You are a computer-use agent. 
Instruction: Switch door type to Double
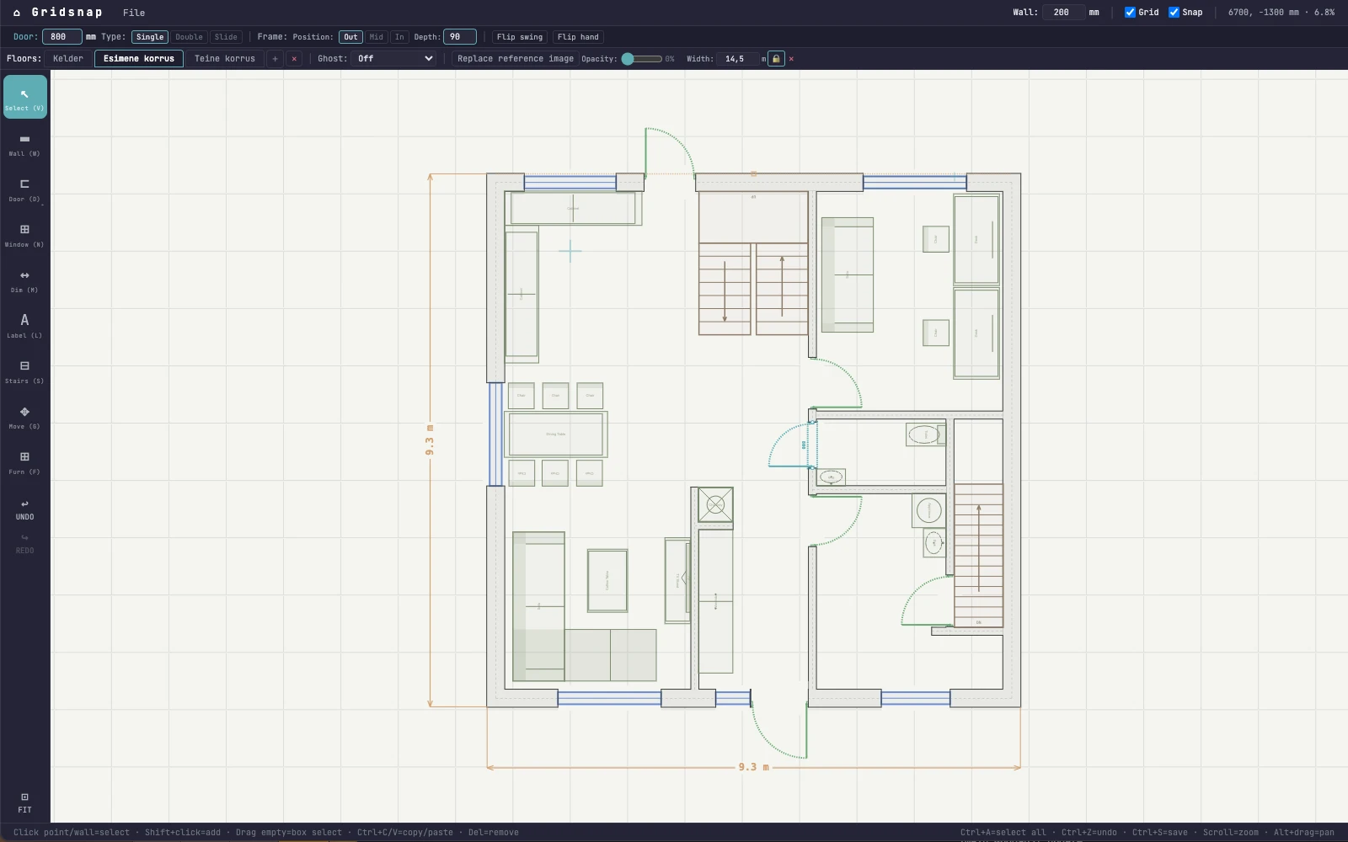(x=189, y=36)
